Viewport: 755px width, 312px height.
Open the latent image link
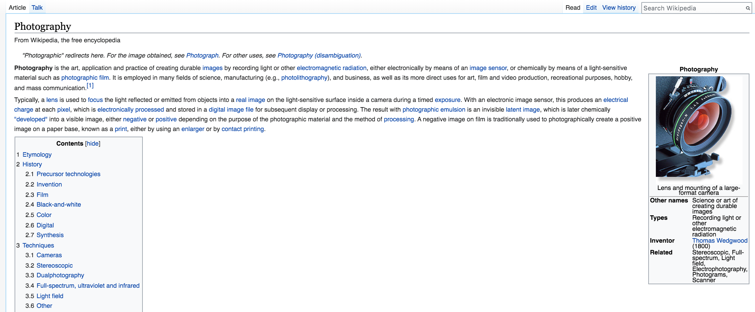(x=523, y=110)
